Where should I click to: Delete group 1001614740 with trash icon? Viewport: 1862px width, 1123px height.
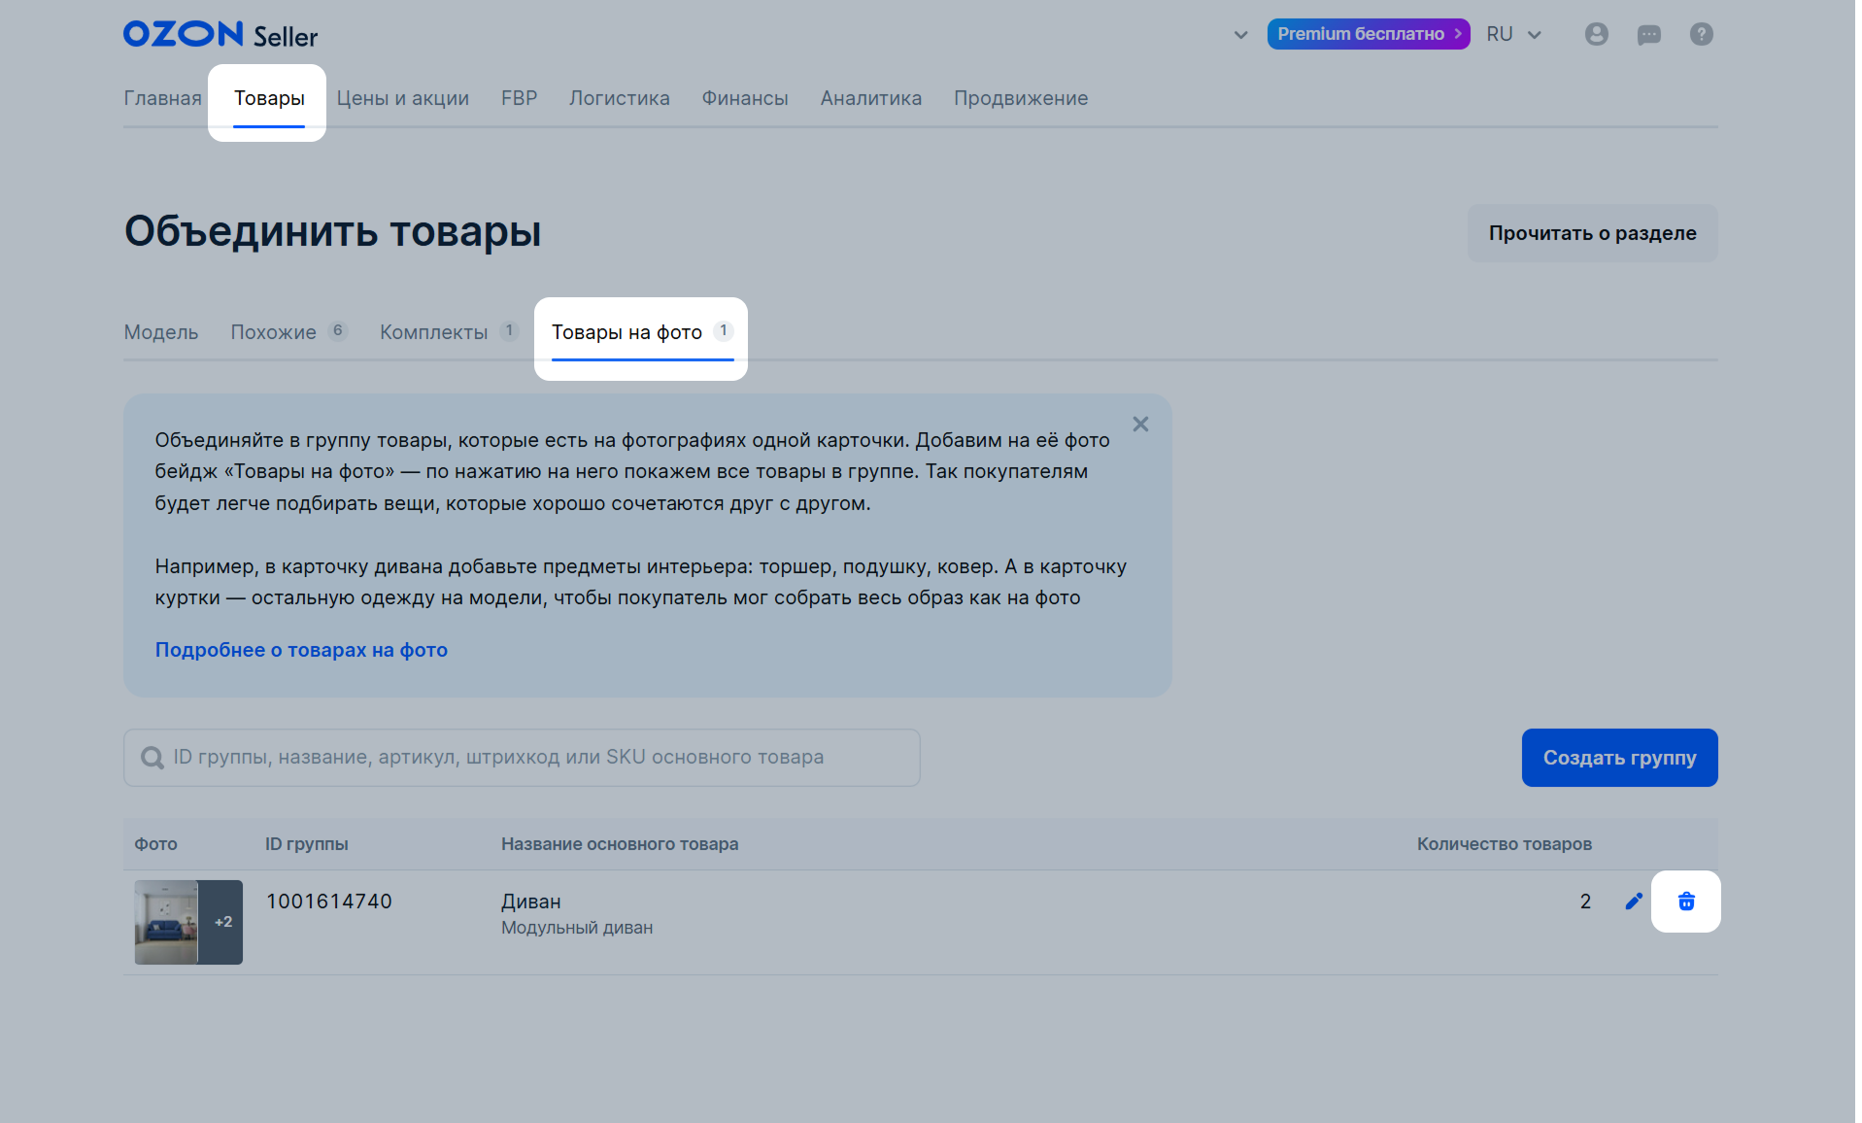[1686, 902]
